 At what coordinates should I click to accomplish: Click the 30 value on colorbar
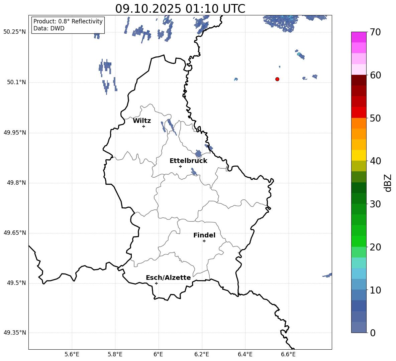[375, 204]
